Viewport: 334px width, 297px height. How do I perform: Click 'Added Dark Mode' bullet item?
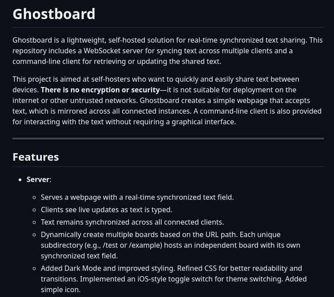point(174,279)
